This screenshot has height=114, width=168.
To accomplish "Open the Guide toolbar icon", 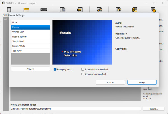I will pos(118,10).
